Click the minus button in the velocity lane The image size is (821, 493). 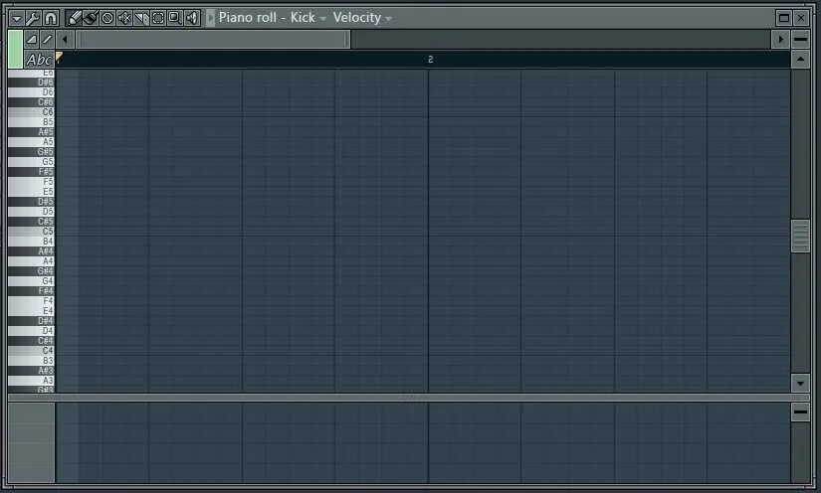point(800,411)
